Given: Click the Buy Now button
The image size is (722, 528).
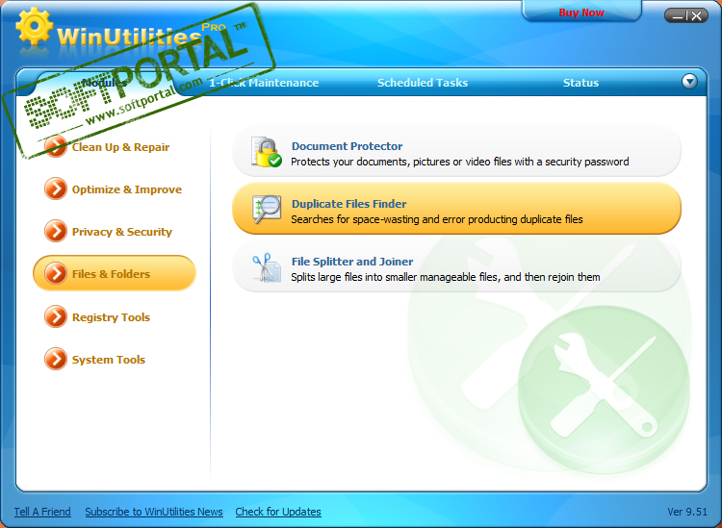Looking at the screenshot, I should coord(581,13).
